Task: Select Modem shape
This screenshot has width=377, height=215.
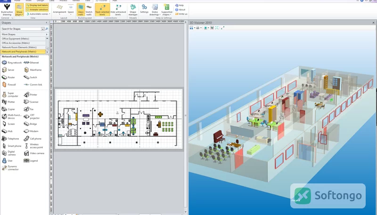Action: click(31, 131)
